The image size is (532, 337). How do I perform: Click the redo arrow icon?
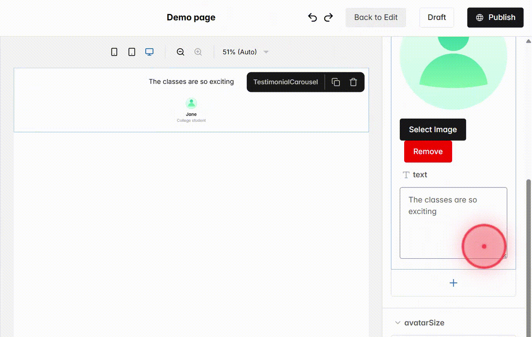(328, 17)
